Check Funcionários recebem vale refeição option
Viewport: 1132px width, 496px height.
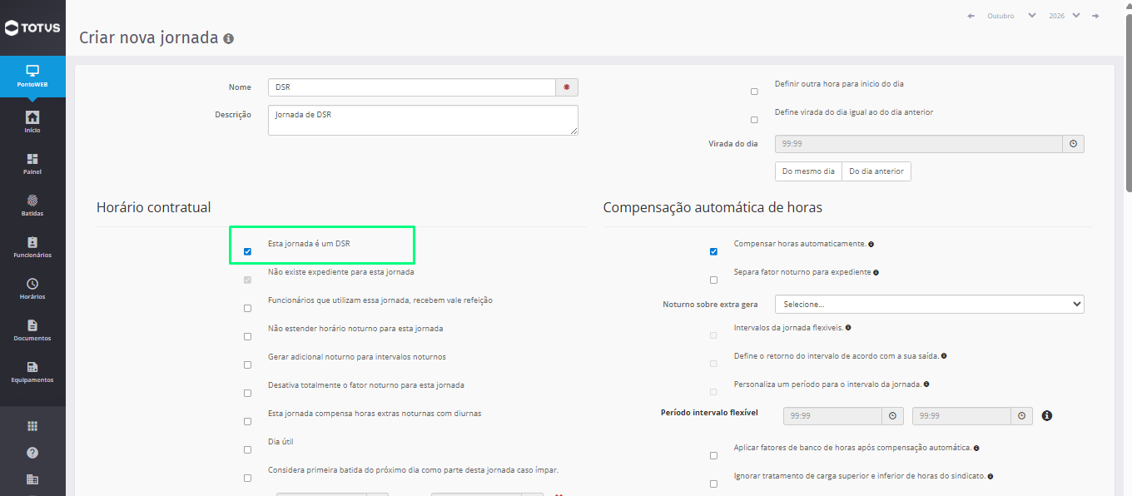coord(247,308)
